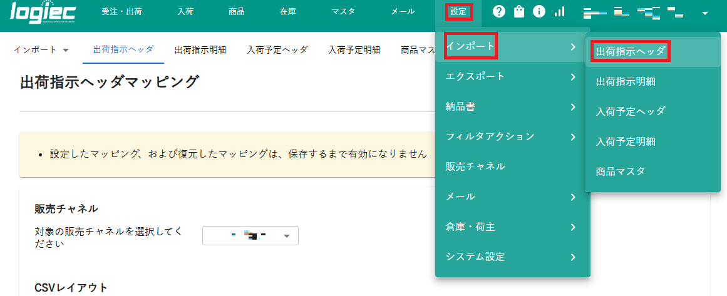The height and width of the screenshot is (296, 727).
Task: Open the 商品 menu
Action: point(237,12)
